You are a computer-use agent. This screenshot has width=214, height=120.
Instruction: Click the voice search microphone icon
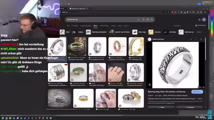coord(143,20)
